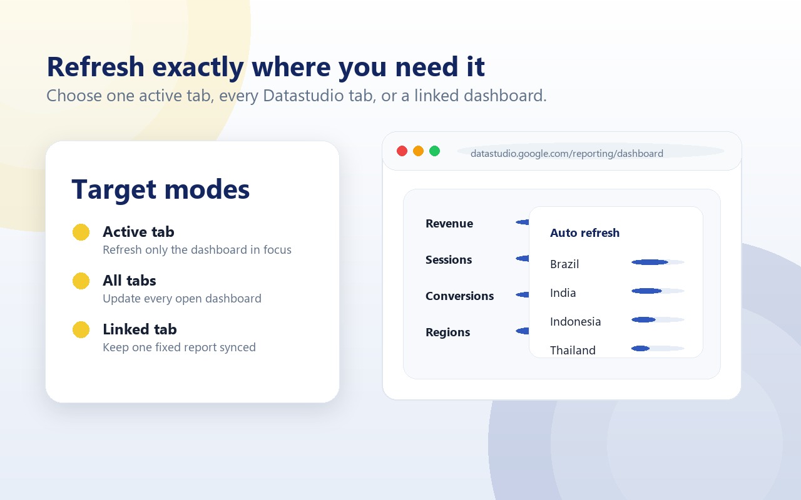Click the Regions row label
Screen dimensions: 801x500
447,332
